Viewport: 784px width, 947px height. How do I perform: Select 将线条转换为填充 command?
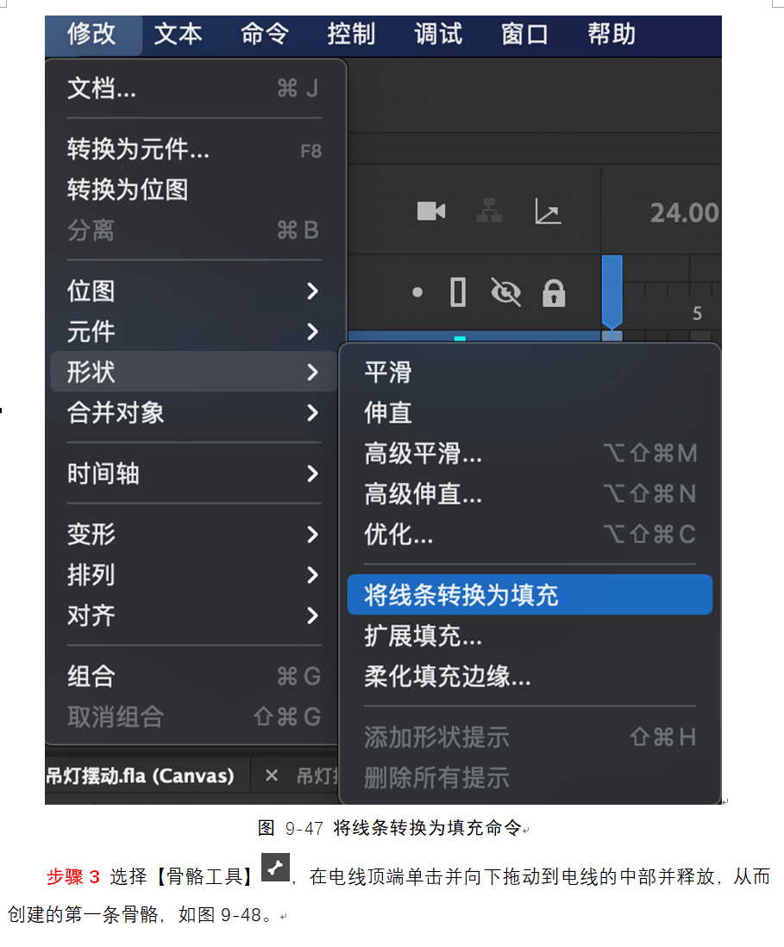click(530, 595)
